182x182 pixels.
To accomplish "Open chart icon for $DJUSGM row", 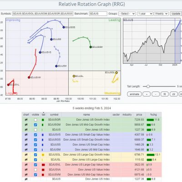I will 26,125.
